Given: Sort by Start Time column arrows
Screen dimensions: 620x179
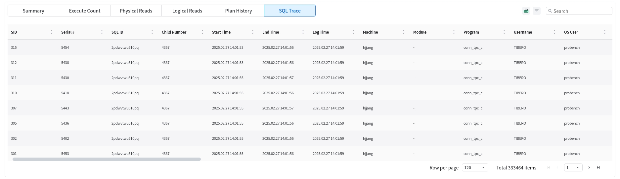Looking at the screenshot, I should pos(253,32).
